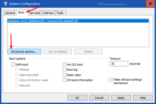The image size is (156, 104).
Task: Open Help for System Configuration
Action: 143,98
